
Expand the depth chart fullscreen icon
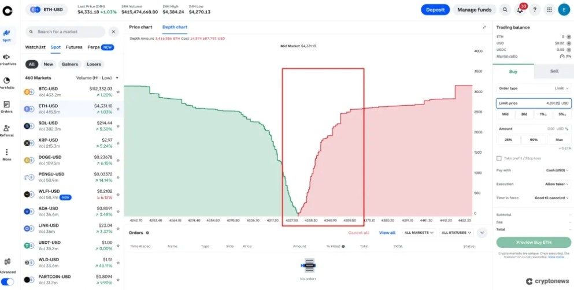point(484,27)
